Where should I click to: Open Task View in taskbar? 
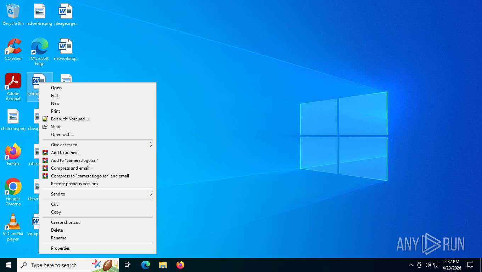128,265
